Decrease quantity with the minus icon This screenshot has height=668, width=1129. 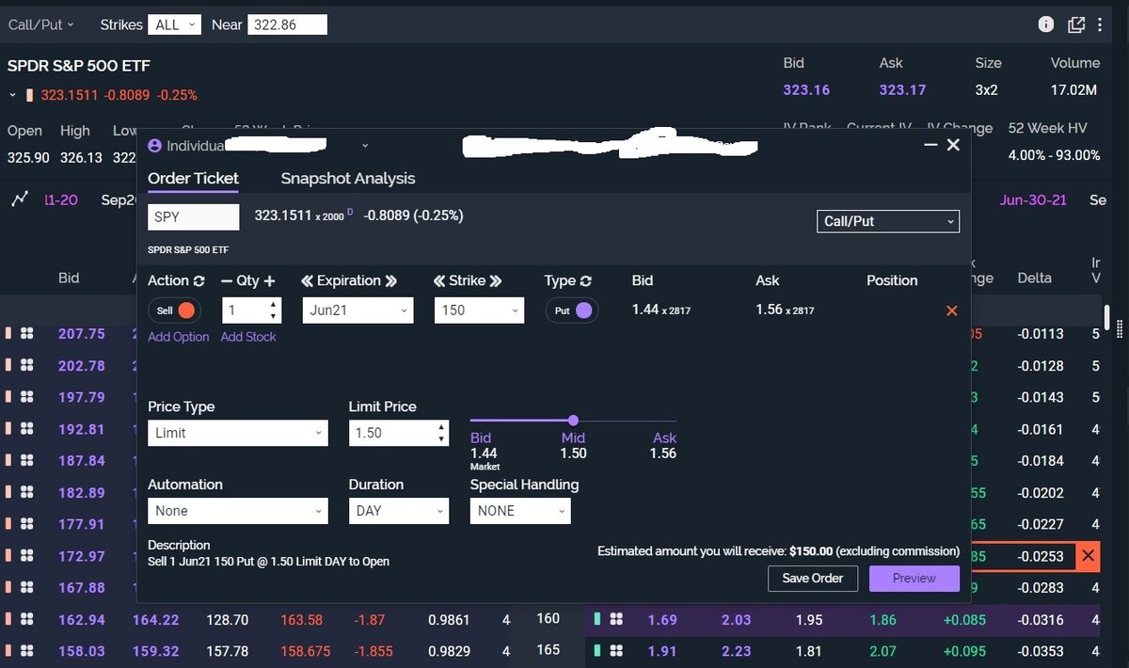pyautogui.click(x=227, y=280)
